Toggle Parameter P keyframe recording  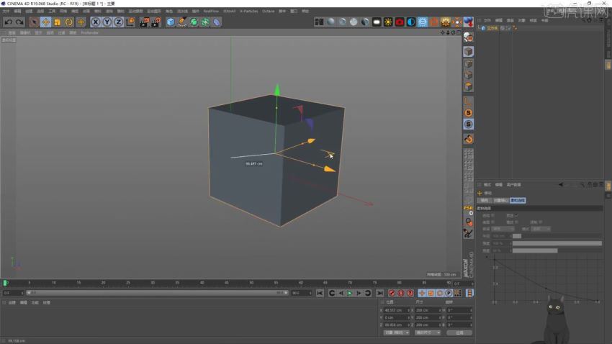[449, 294]
